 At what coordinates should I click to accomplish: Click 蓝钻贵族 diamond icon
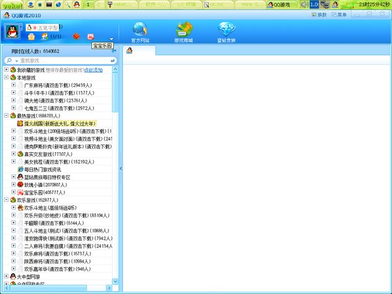coord(227,29)
